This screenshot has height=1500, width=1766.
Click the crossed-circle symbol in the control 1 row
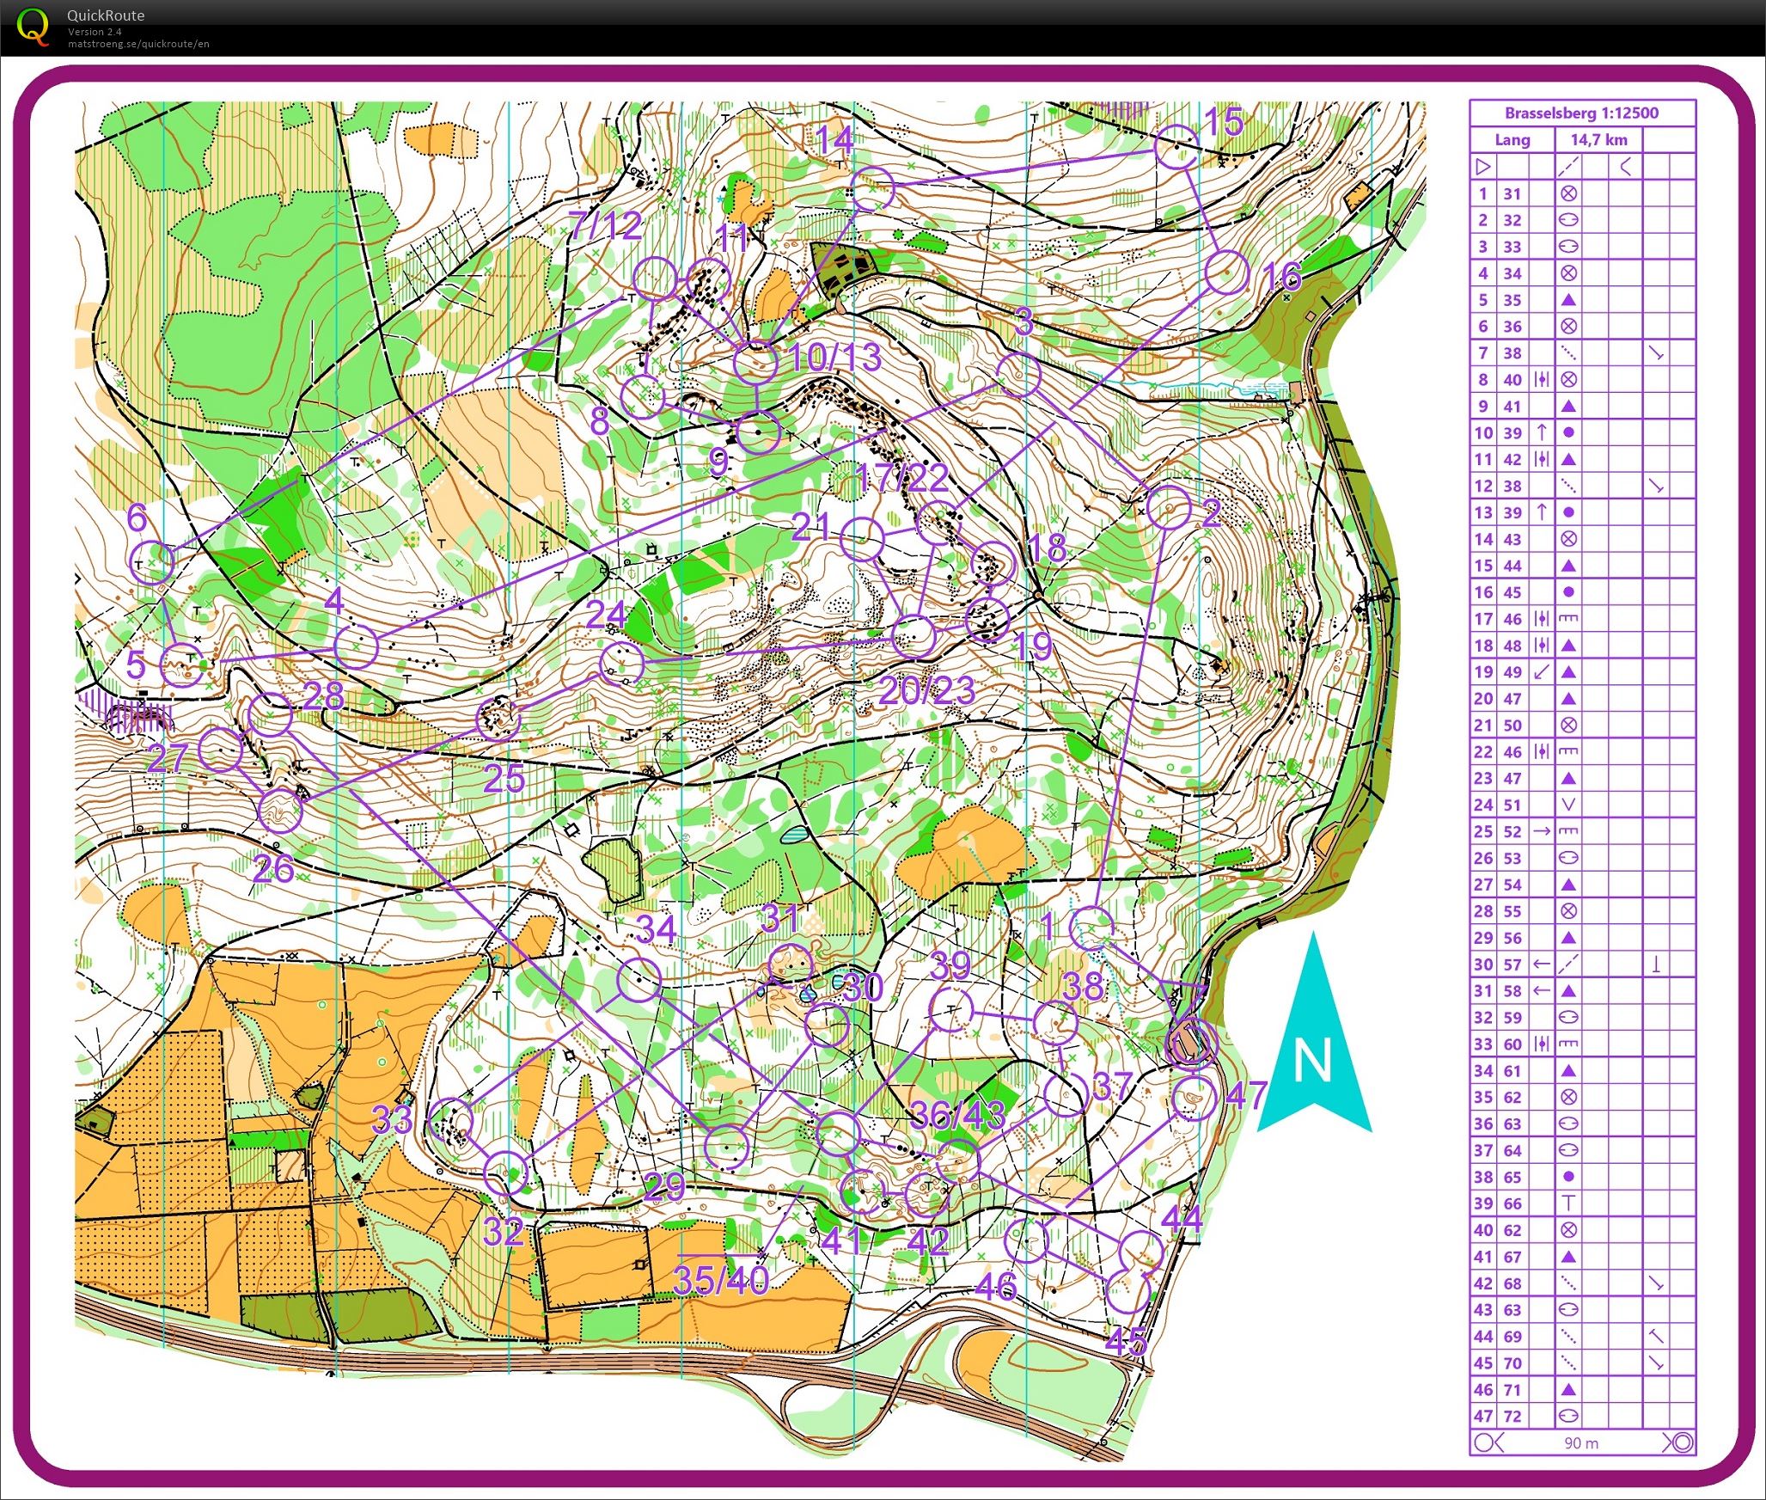[1567, 193]
